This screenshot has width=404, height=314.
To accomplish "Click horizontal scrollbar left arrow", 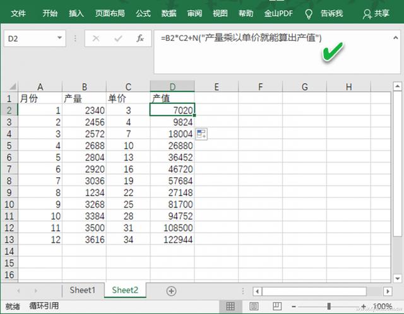I will click(x=257, y=291).
